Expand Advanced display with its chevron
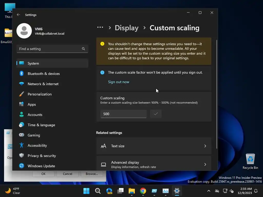The height and width of the screenshot is (197, 263). tap(205, 164)
